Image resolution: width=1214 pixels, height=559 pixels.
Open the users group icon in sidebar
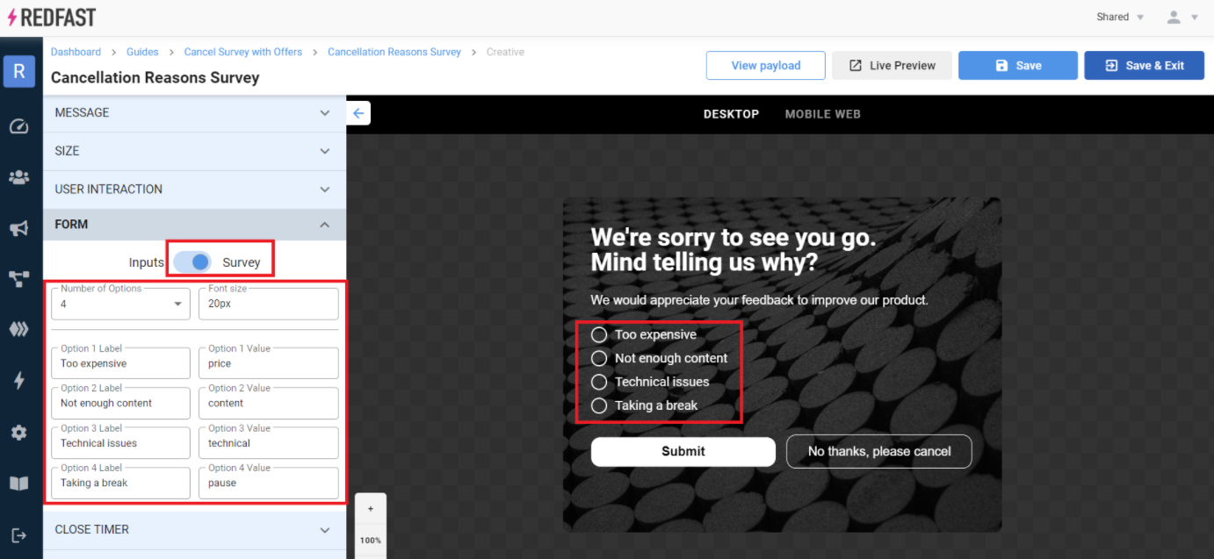coord(18,177)
